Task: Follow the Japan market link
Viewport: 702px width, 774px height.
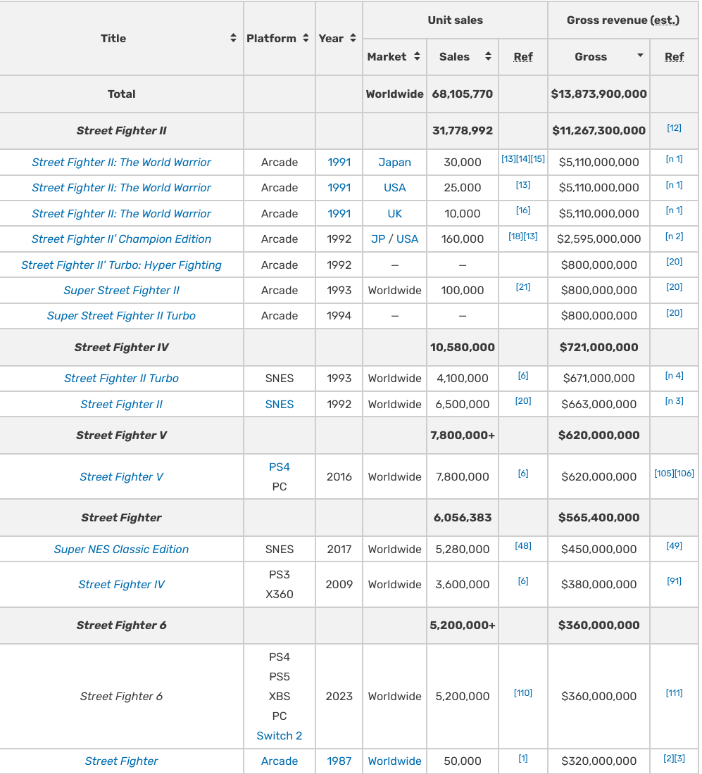Action: (394, 163)
